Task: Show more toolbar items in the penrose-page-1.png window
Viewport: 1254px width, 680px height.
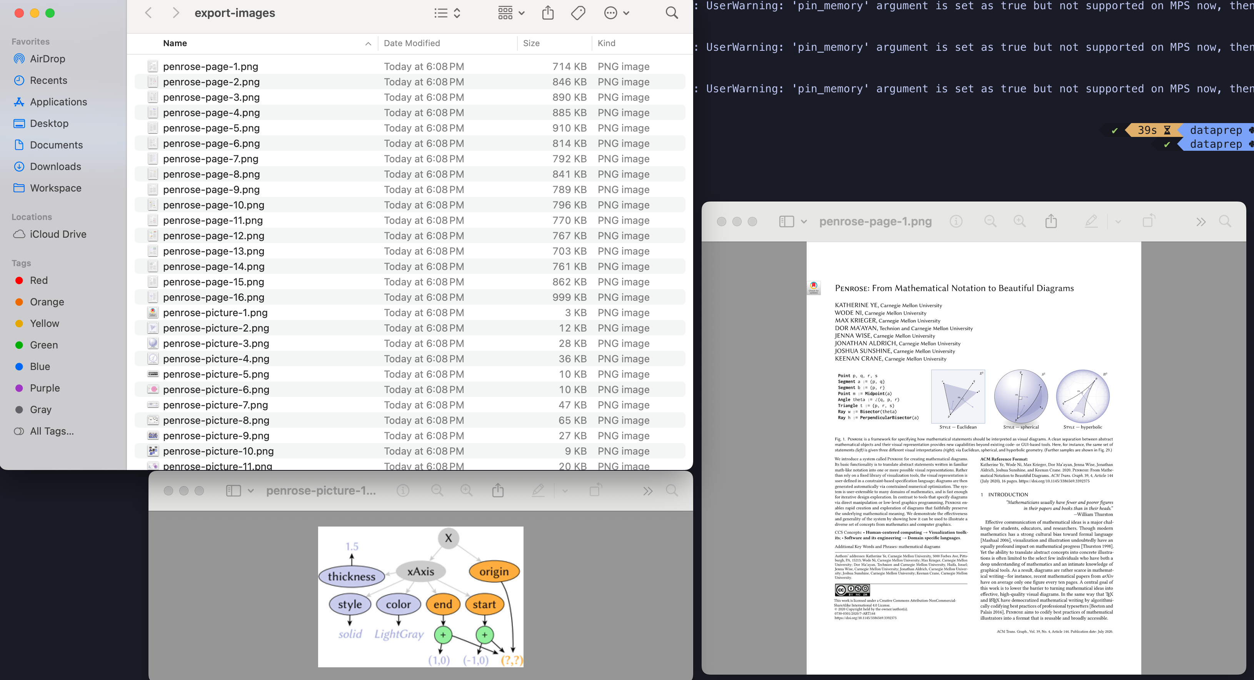Action: pyautogui.click(x=1201, y=222)
